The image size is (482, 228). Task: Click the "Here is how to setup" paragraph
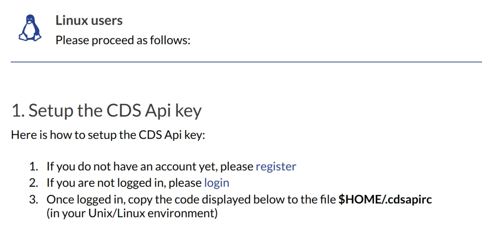point(108,135)
